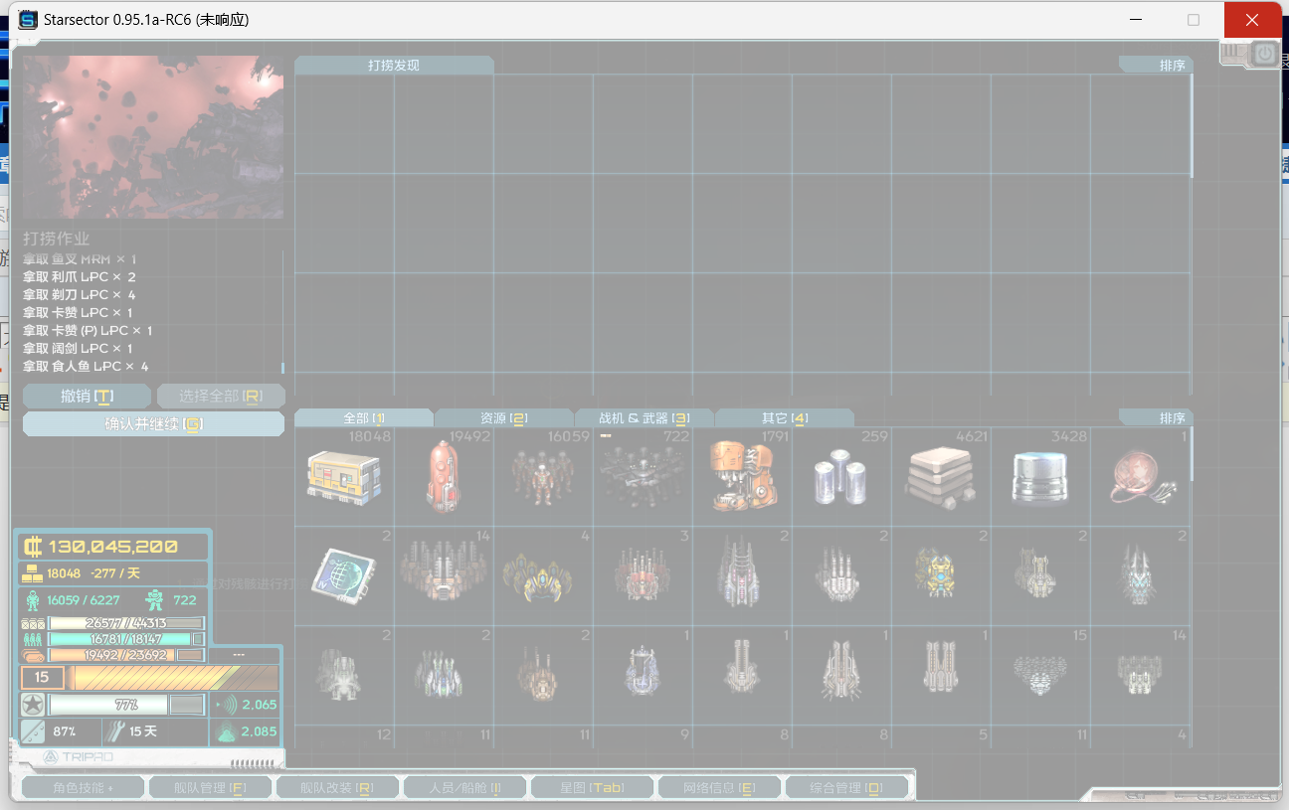This screenshot has height=810, width=1289.
Task: Select the globe survey data chip
Action: click(x=344, y=577)
